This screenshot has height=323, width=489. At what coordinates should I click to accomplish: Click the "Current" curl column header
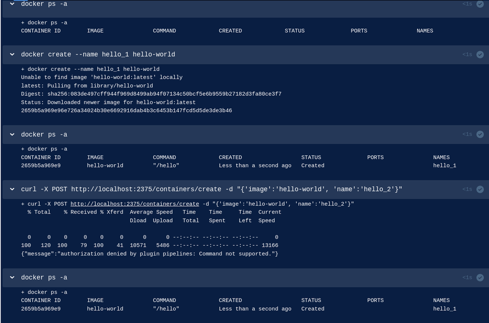pyautogui.click(x=270, y=212)
